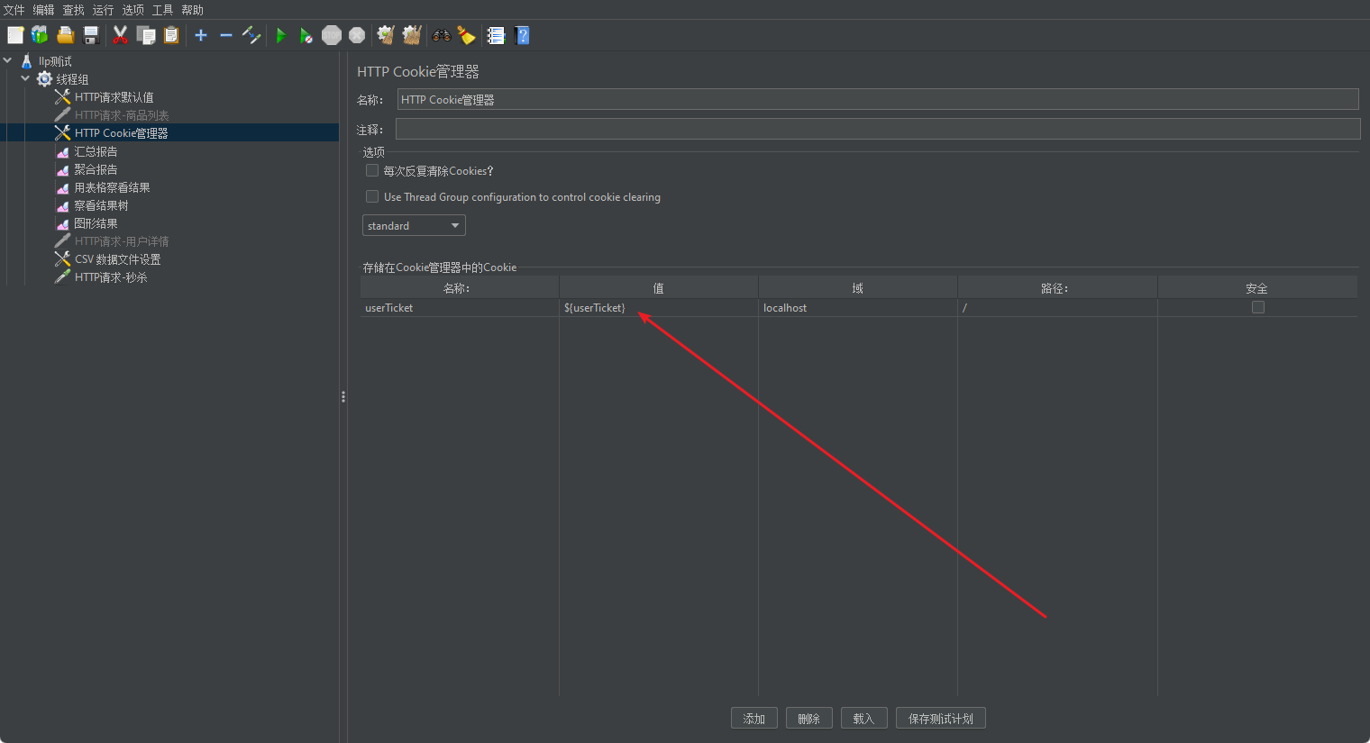This screenshot has height=743, width=1370.
Task: Open the standard cookie policy dropdown
Action: [x=414, y=225]
